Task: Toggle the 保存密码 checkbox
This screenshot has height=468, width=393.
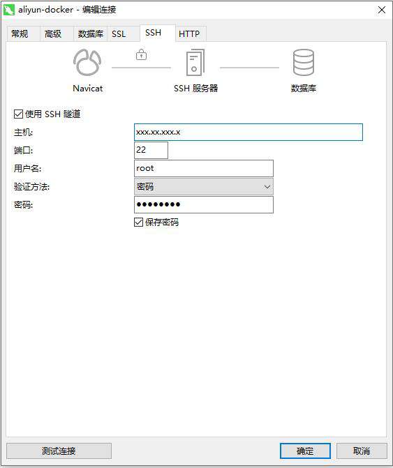Action: [x=139, y=222]
